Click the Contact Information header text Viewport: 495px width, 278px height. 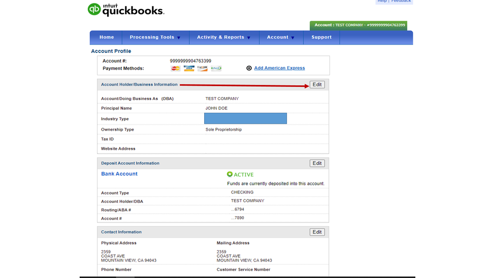pos(121,232)
